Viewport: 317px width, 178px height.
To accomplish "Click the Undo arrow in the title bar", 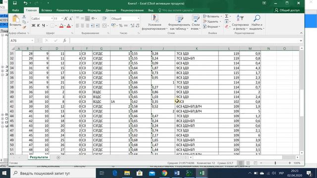I will click(25, 3).
